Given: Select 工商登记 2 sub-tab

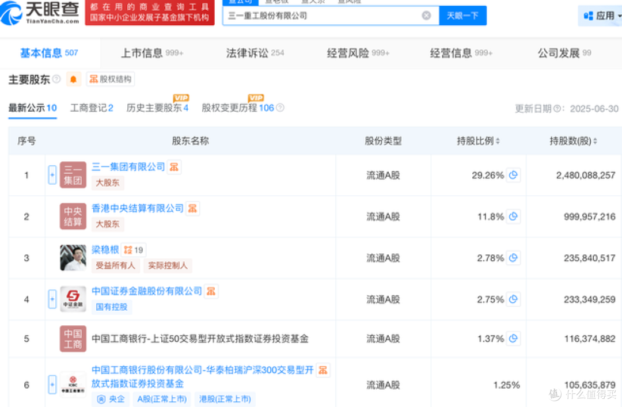Looking at the screenshot, I should [92, 108].
